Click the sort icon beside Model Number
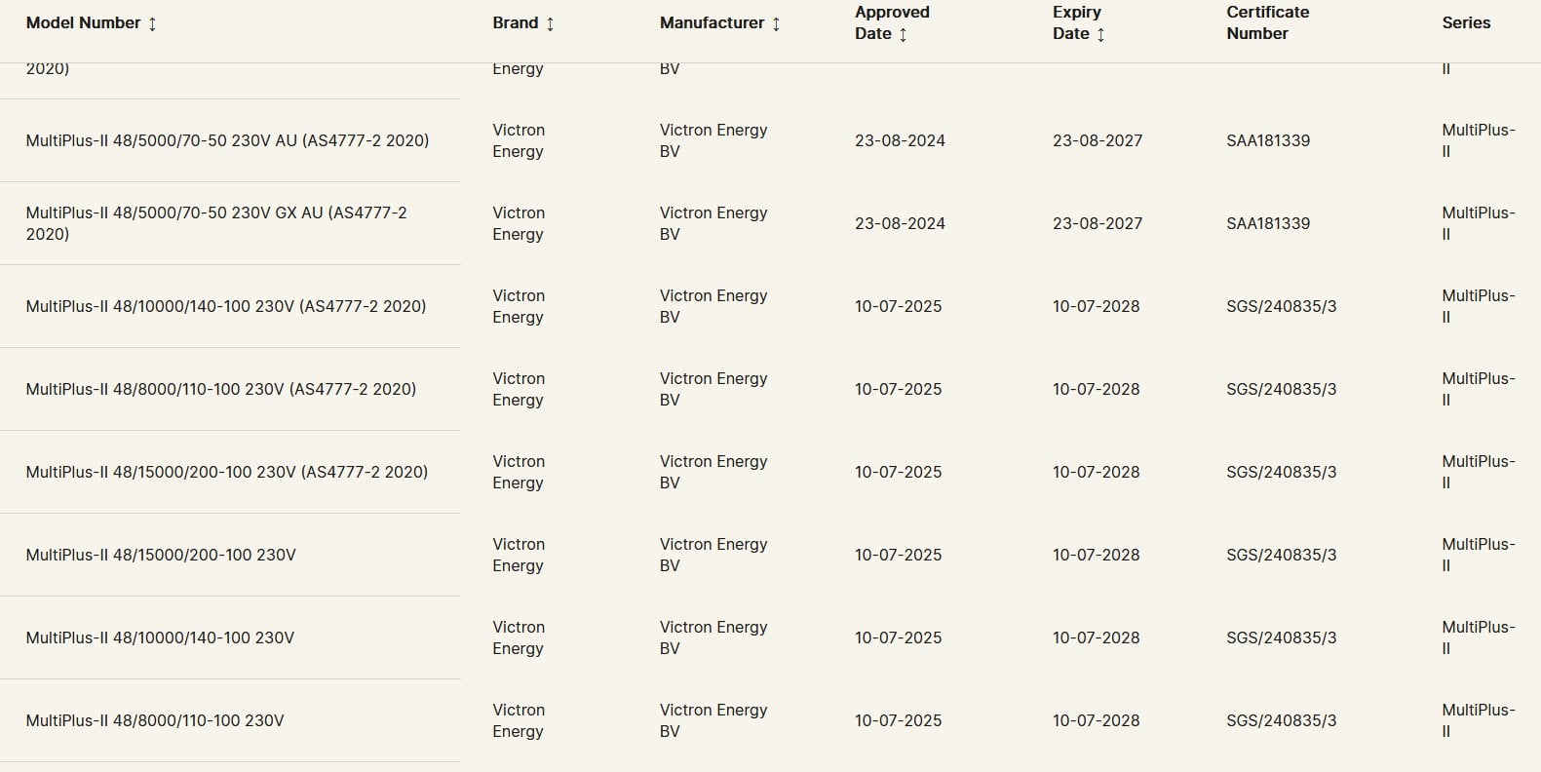The width and height of the screenshot is (1541, 772). pyautogui.click(x=152, y=23)
